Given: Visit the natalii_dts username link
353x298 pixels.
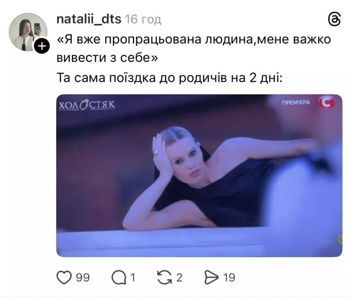Looking at the screenshot, I should pyautogui.click(x=89, y=19).
